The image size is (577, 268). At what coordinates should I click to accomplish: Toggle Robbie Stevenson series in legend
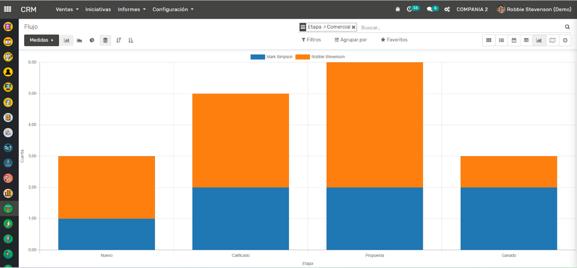(x=320, y=57)
